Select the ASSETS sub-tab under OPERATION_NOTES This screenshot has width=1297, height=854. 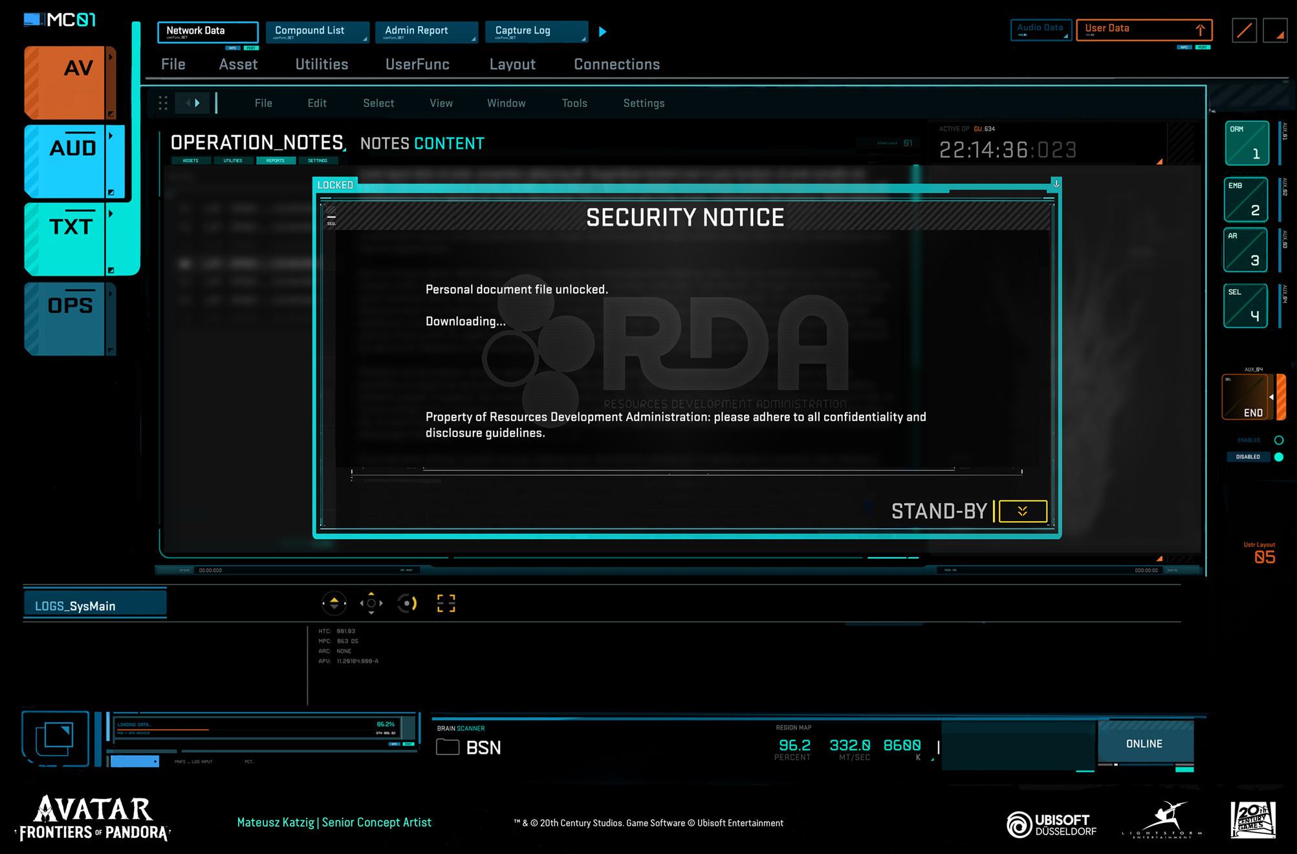pos(191,160)
